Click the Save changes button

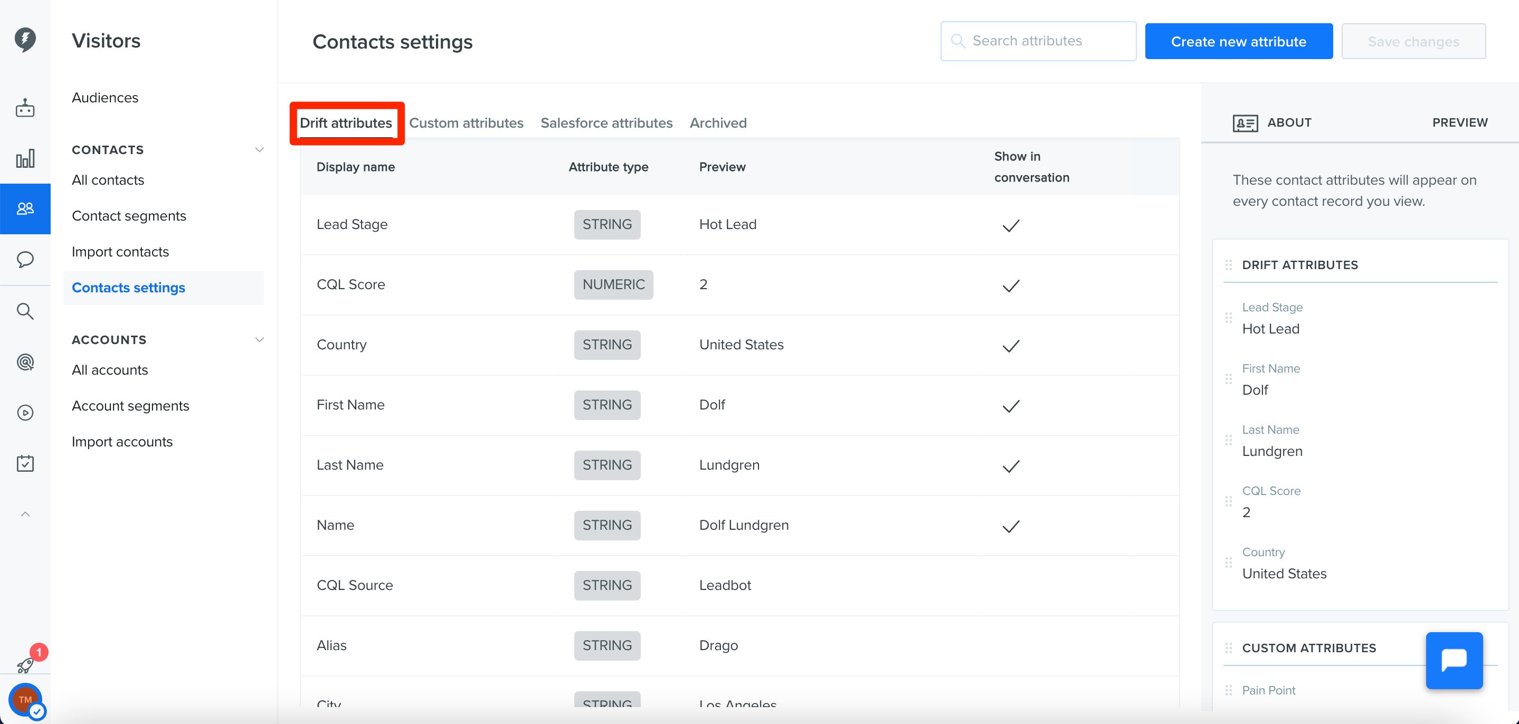tap(1413, 41)
